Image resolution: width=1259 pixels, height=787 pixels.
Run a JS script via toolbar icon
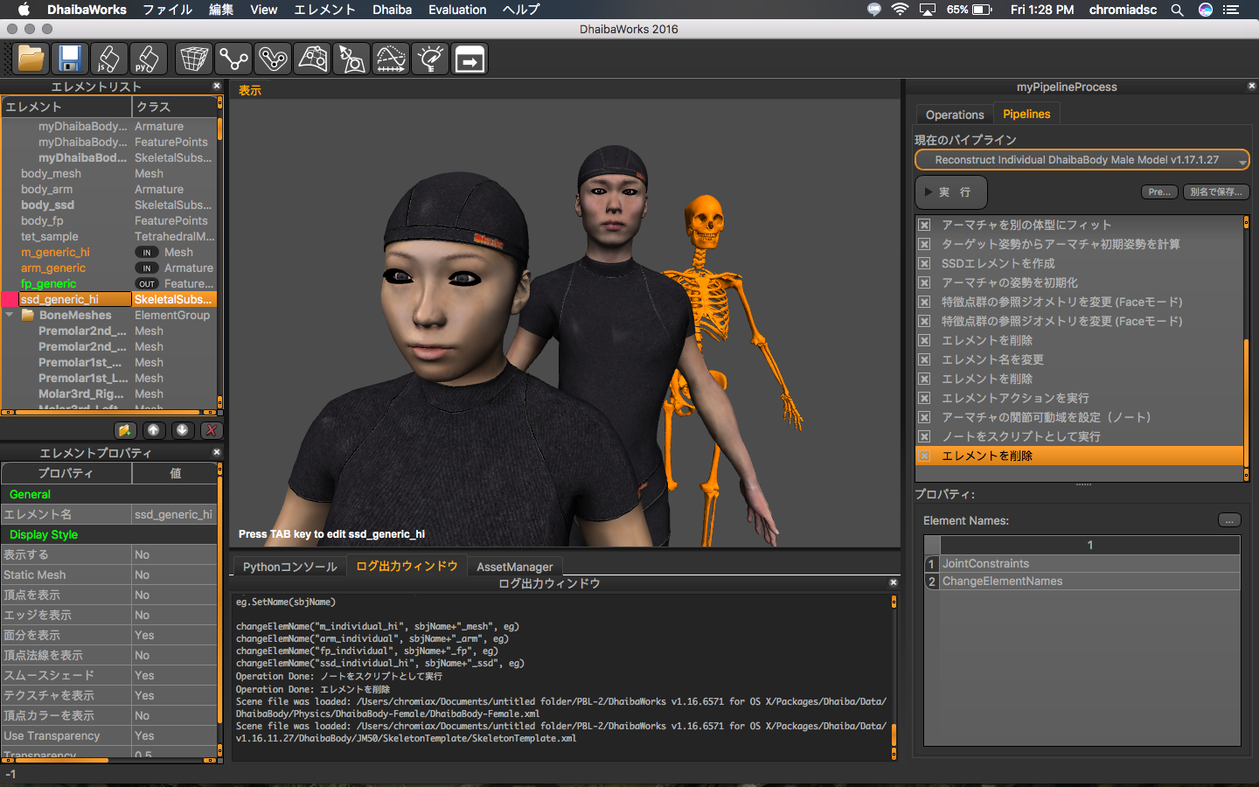pyautogui.click(x=109, y=59)
